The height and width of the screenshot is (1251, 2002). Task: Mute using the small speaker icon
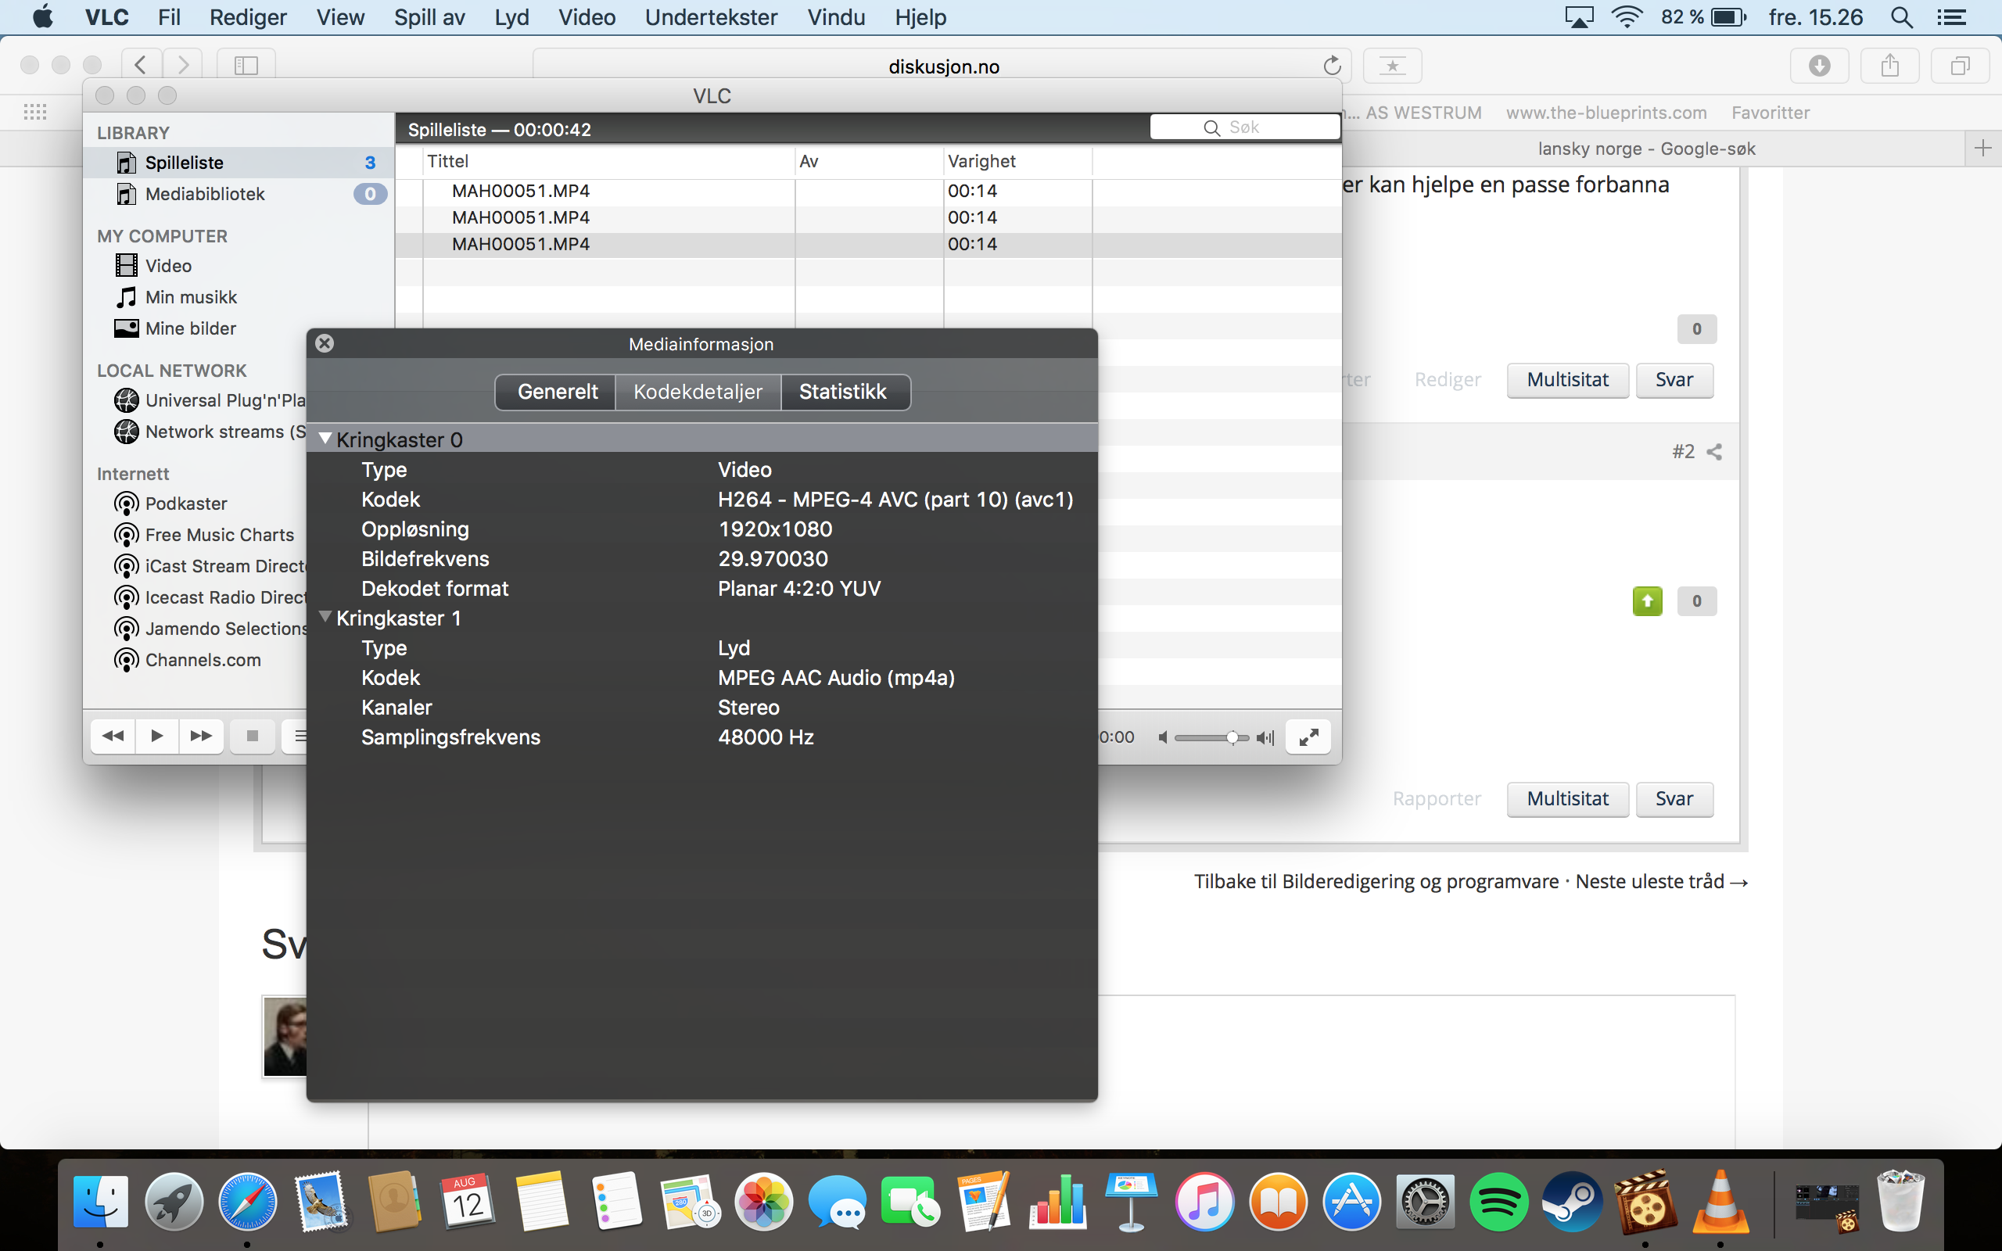(1162, 737)
